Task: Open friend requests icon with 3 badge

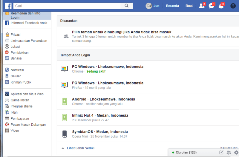Action: (202, 6)
